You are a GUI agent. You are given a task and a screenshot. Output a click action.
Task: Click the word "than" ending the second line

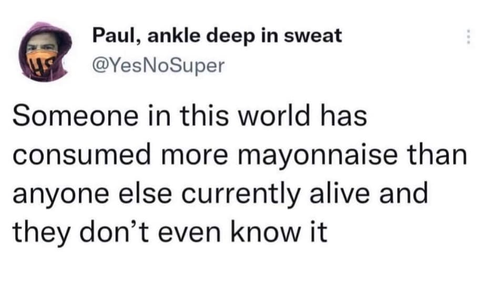click(x=438, y=156)
